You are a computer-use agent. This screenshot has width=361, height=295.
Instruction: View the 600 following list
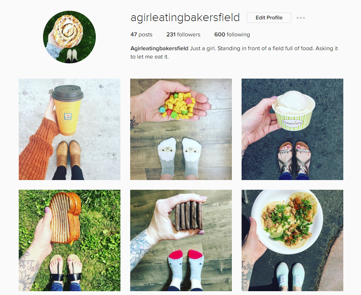[232, 34]
